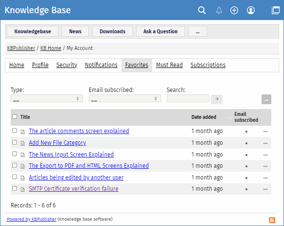This screenshot has width=284, height=226.
Task: Focus the Search text field
Action: pyautogui.click(x=188, y=98)
